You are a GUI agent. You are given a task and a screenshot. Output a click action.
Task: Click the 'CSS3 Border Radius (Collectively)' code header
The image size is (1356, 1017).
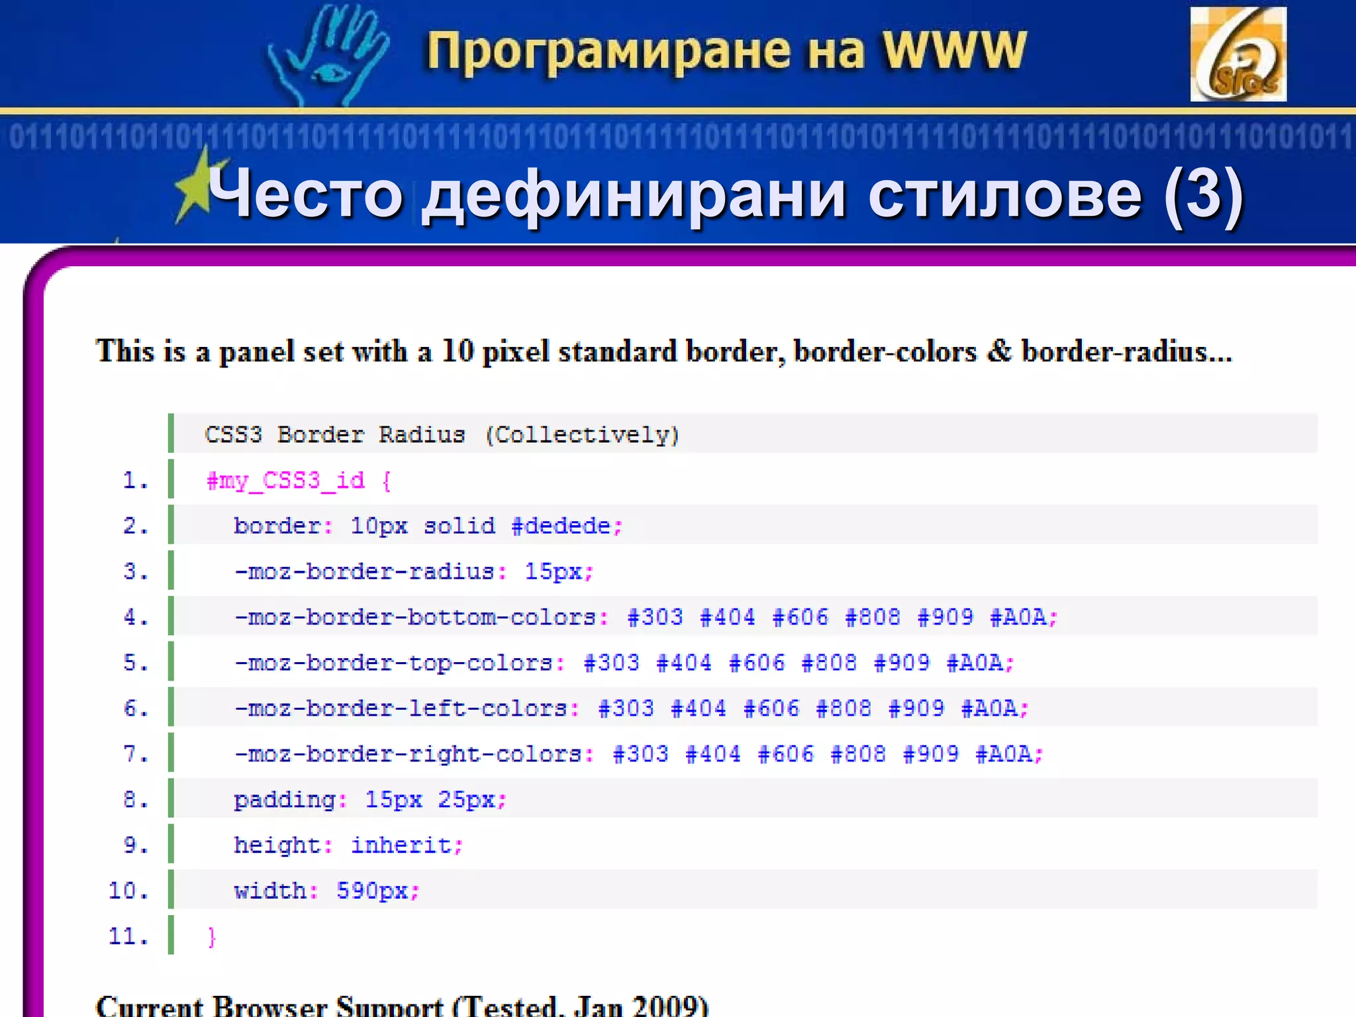[x=442, y=434]
